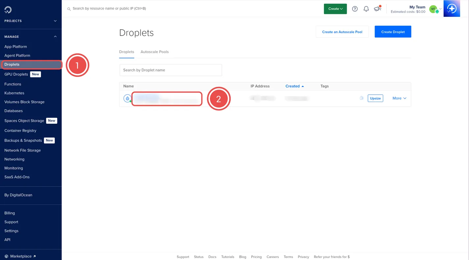Click the Upsize button
The image size is (469, 260).
pos(375,98)
